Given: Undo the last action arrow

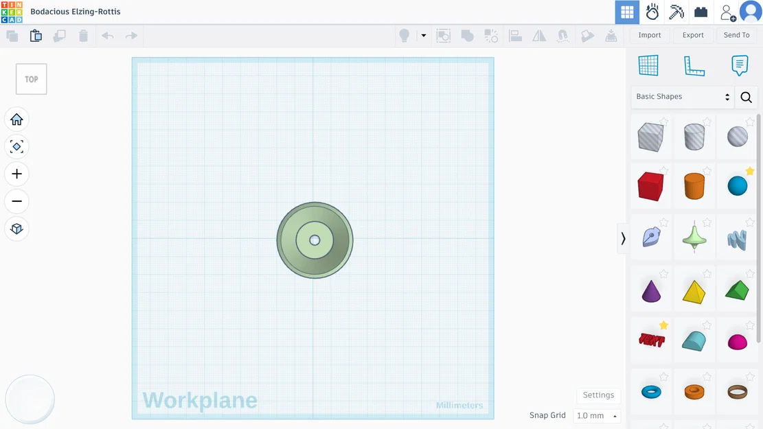Looking at the screenshot, I should coord(108,36).
